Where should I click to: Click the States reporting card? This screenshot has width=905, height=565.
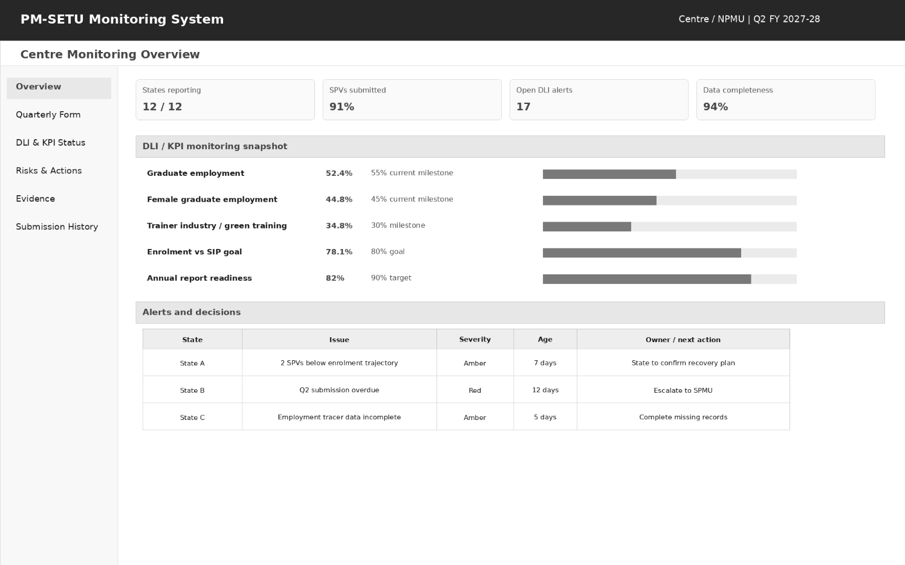(x=225, y=100)
